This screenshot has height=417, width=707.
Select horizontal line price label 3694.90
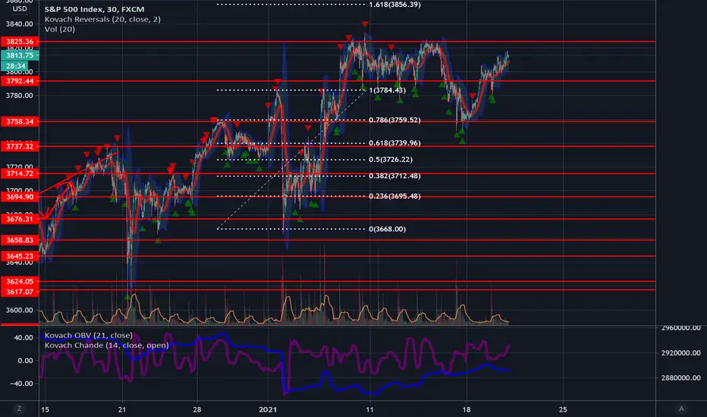[20, 196]
